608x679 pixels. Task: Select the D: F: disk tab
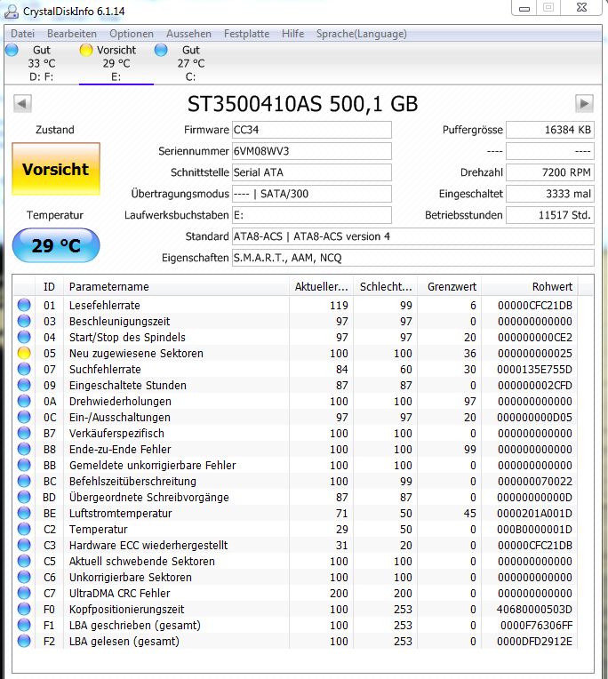[x=42, y=63]
